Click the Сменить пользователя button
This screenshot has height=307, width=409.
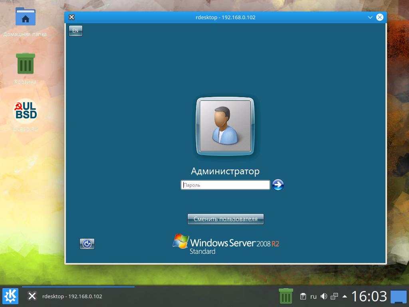click(225, 219)
